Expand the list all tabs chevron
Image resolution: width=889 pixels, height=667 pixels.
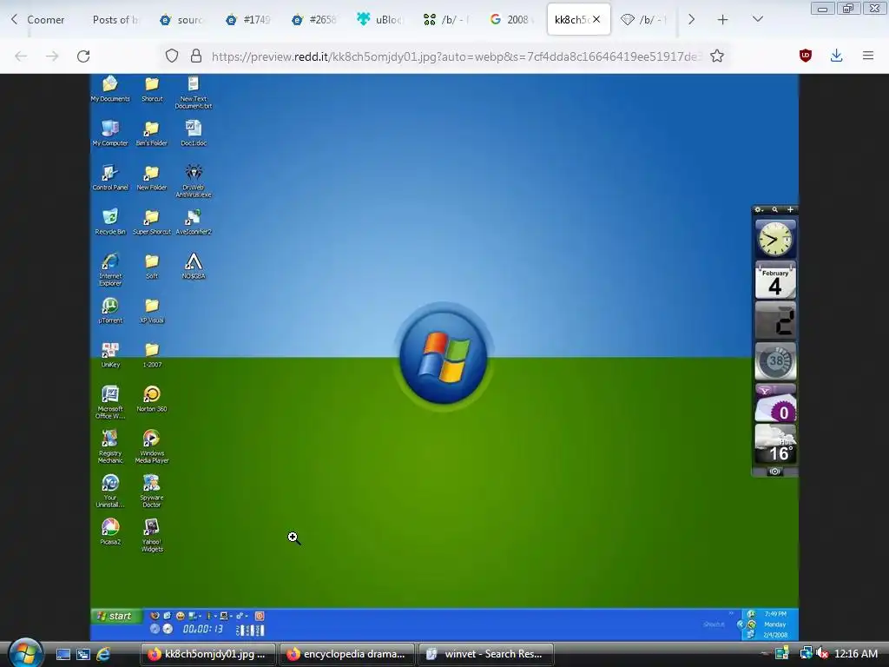point(757,19)
